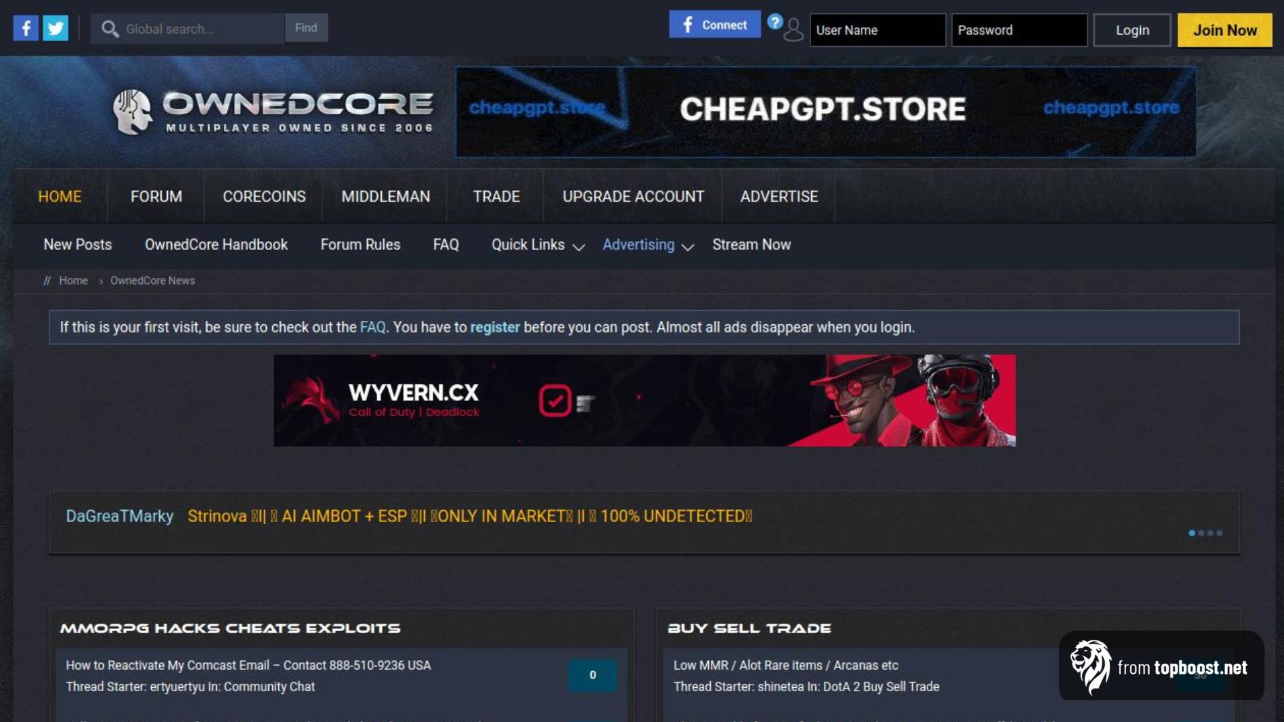The image size is (1284, 722).
Task: Click BUY SELL TRADE heading
Action: [749, 628]
